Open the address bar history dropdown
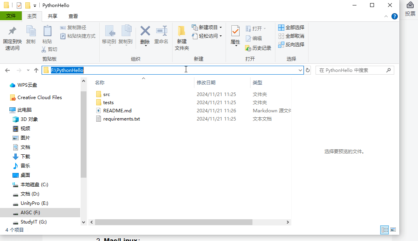This screenshot has height=241, width=418. [300, 70]
